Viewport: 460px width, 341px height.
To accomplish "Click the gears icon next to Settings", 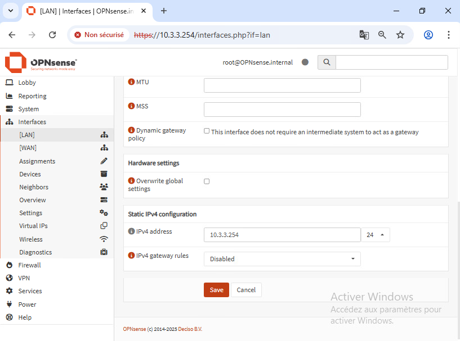I will (x=104, y=213).
